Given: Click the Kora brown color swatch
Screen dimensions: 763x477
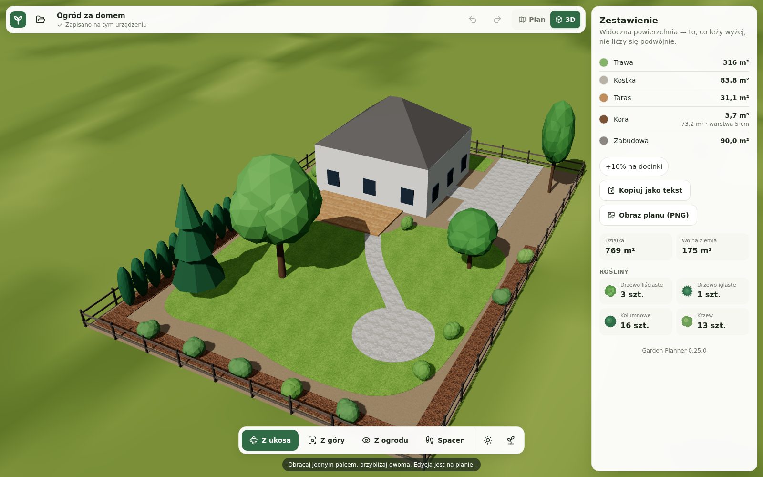Looking at the screenshot, I should tap(604, 119).
